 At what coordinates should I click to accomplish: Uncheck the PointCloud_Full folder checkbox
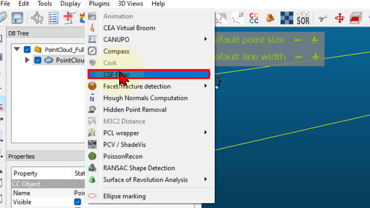coord(27,50)
